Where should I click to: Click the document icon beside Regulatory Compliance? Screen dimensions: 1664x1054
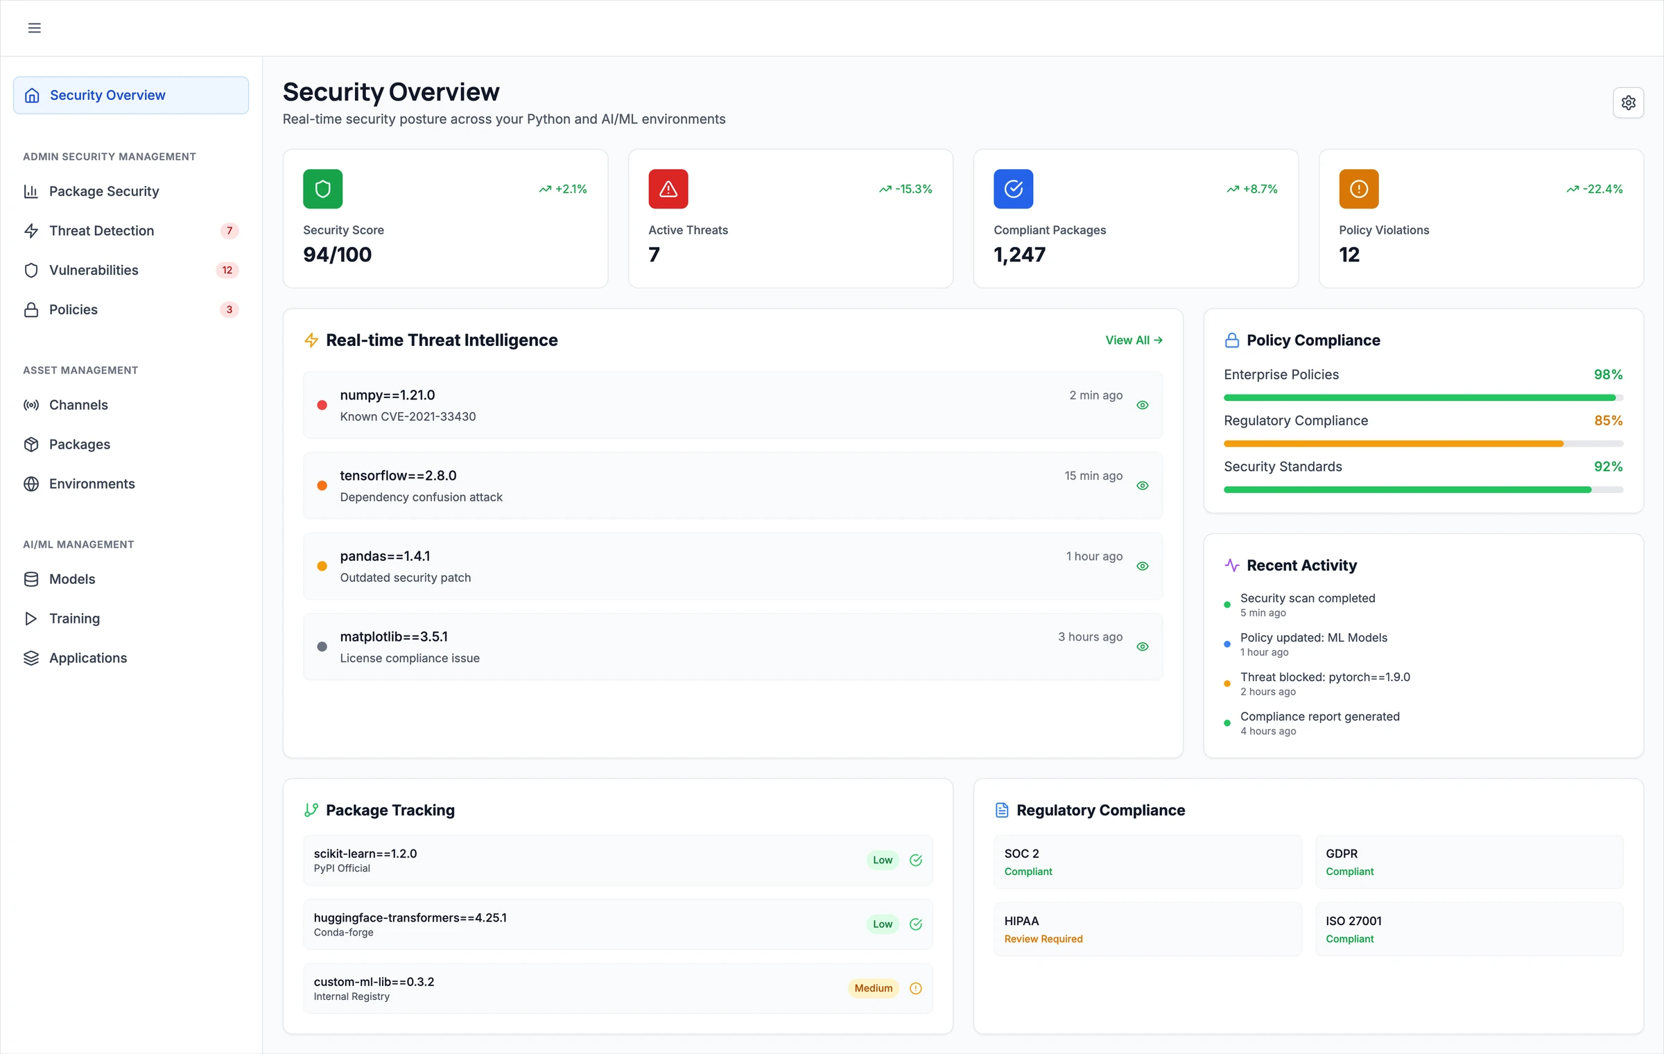[x=1002, y=810]
